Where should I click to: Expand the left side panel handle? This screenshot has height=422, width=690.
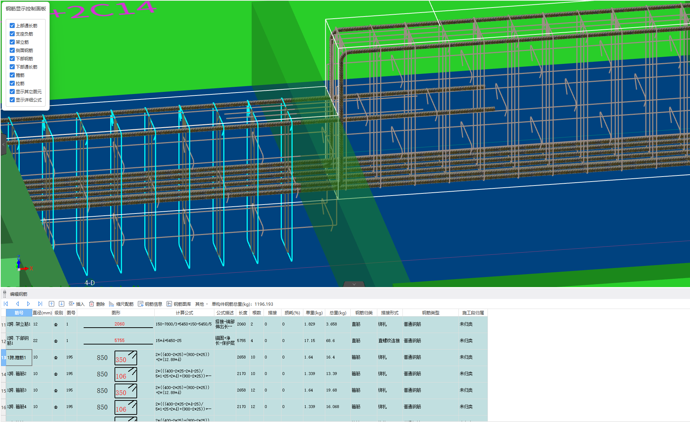click(x=3, y=144)
